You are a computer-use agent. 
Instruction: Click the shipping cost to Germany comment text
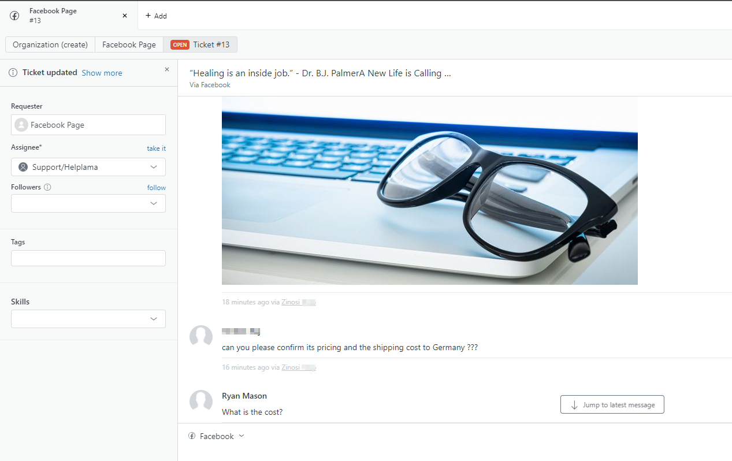tap(350, 348)
